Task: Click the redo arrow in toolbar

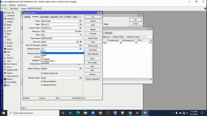Action: [x=6, y=9]
